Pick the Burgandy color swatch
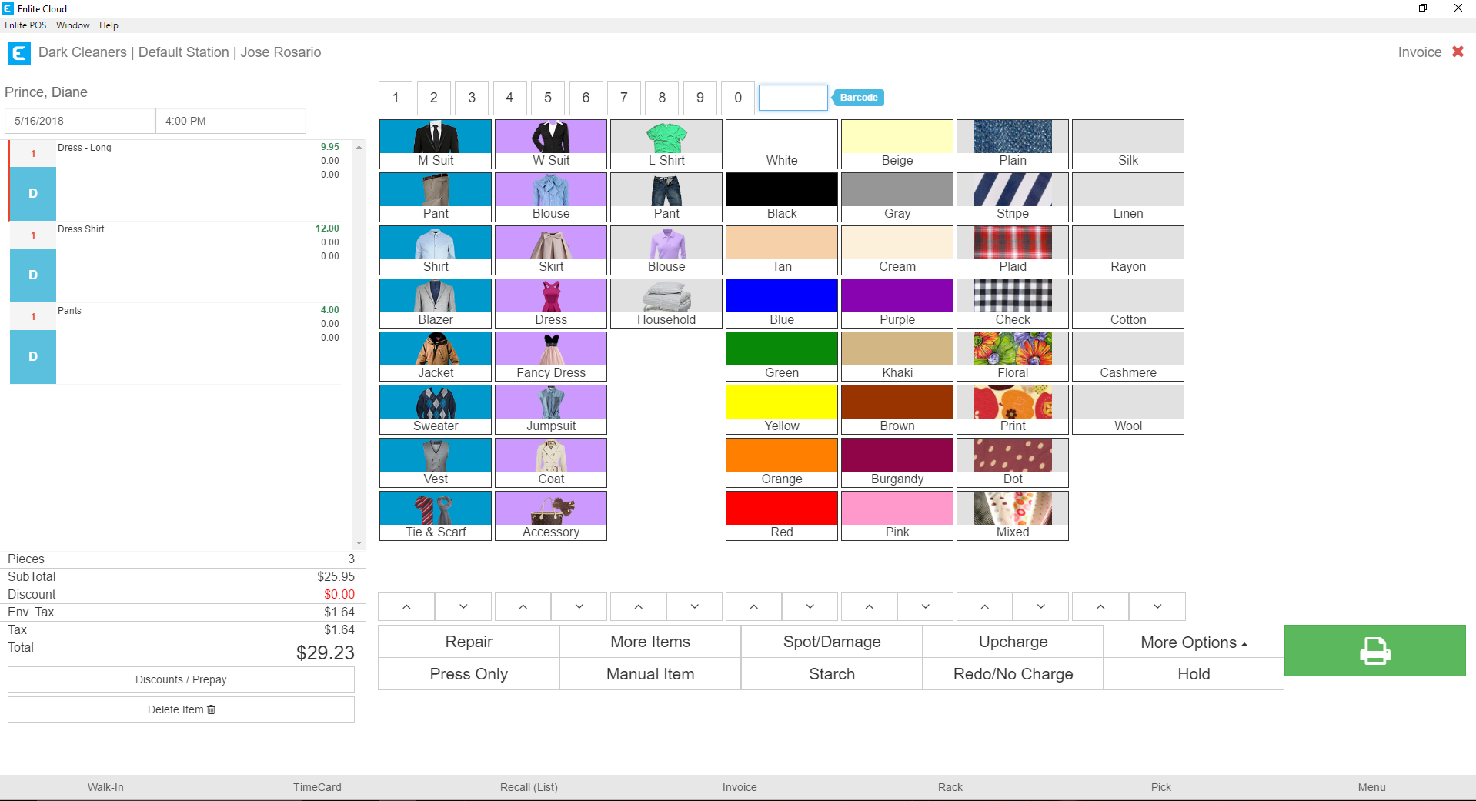 [897, 462]
